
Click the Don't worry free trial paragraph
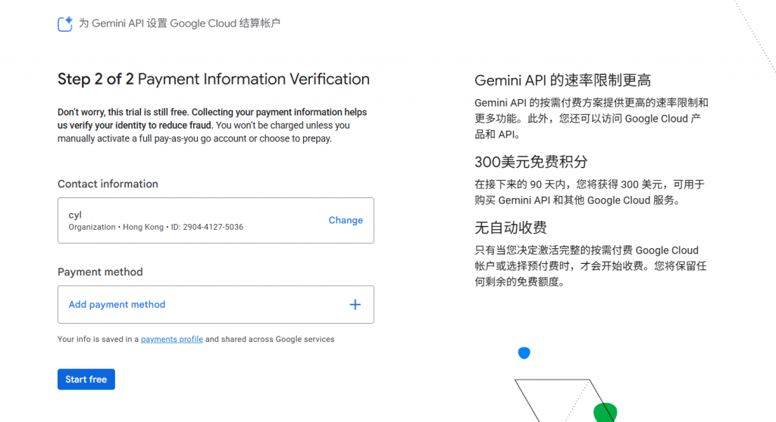point(213,126)
